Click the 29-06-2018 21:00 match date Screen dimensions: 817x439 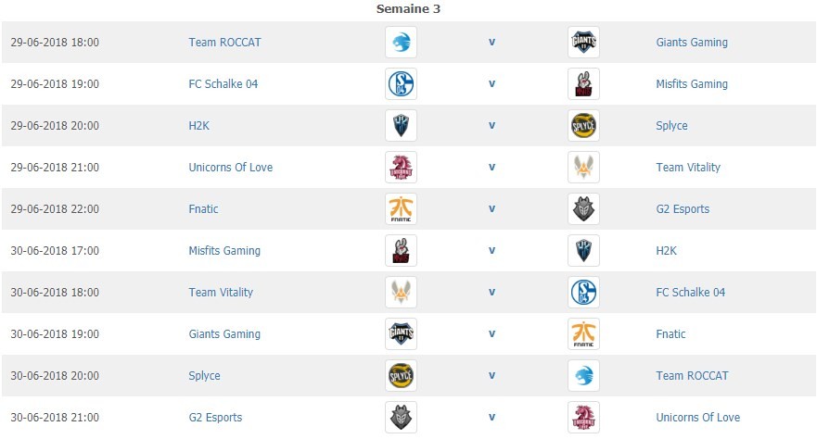click(x=55, y=167)
